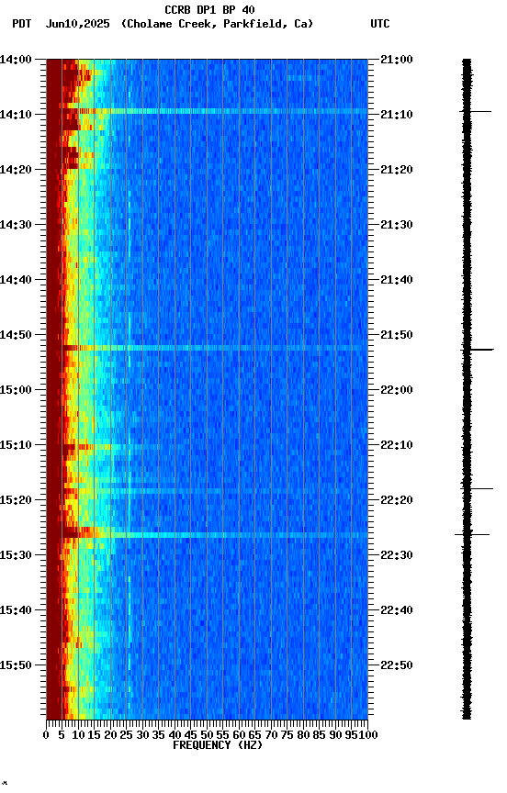
Task: Click the 21:40 UTC time label
Action: click(397, 280)
